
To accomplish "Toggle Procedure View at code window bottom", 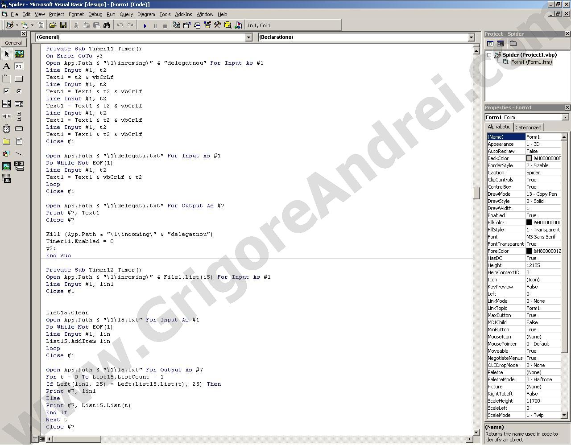I will click(35, 439).
